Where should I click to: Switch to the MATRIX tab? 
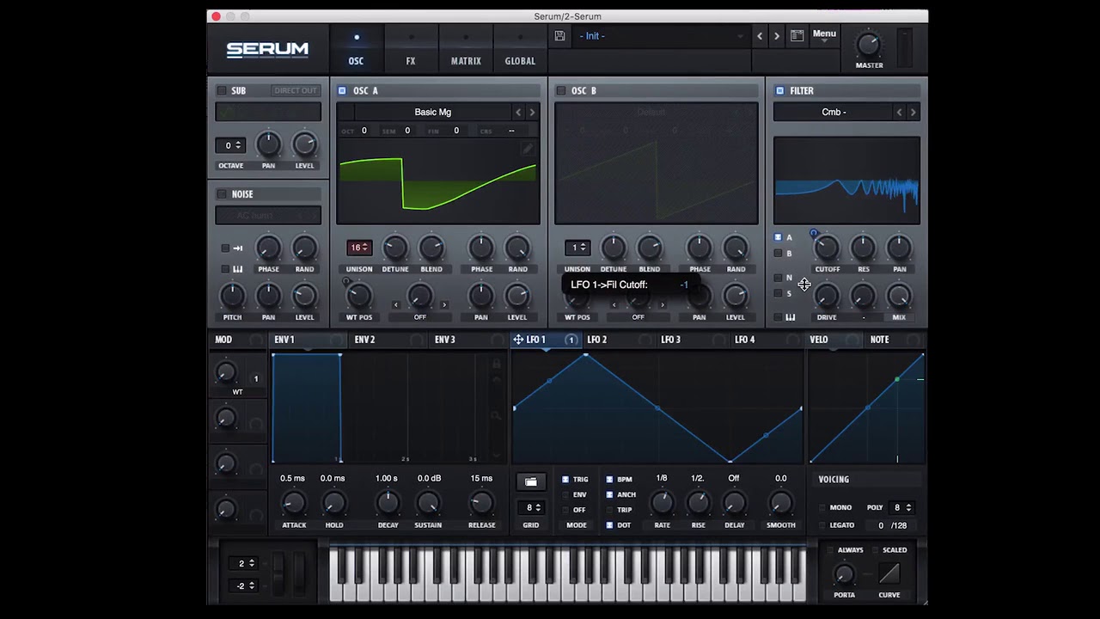click(466, 50)
